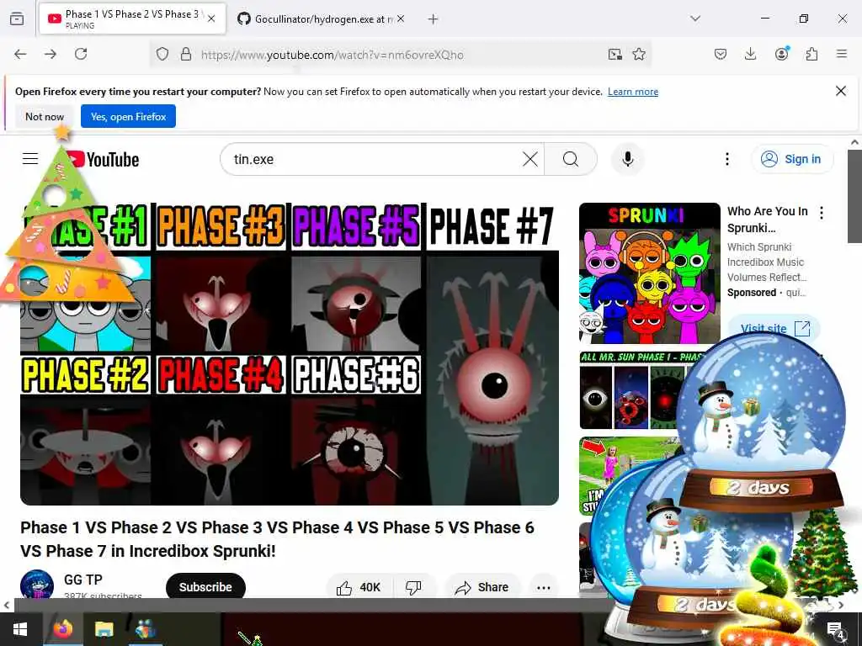Open the Pocket save icon

click(721, 54)
